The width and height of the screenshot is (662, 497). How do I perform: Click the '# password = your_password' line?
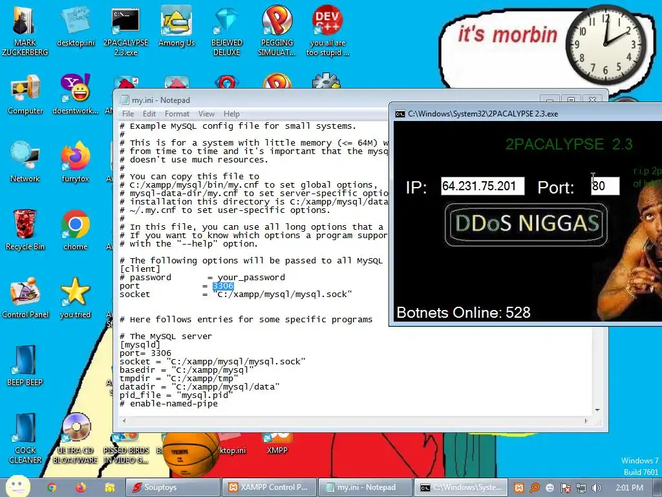(202, 278)
